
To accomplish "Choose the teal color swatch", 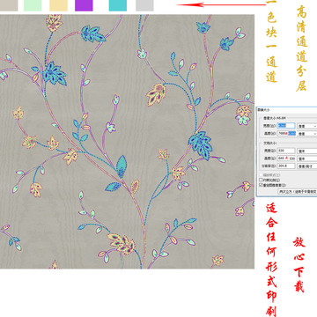I will coord(118,5).
